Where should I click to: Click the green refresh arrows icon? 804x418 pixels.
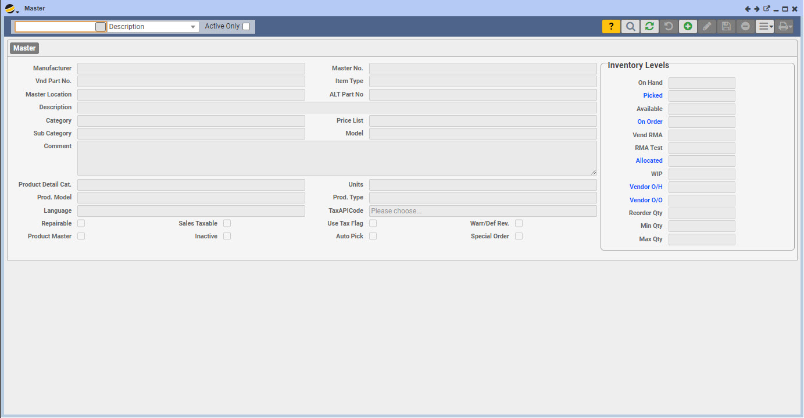649,26
